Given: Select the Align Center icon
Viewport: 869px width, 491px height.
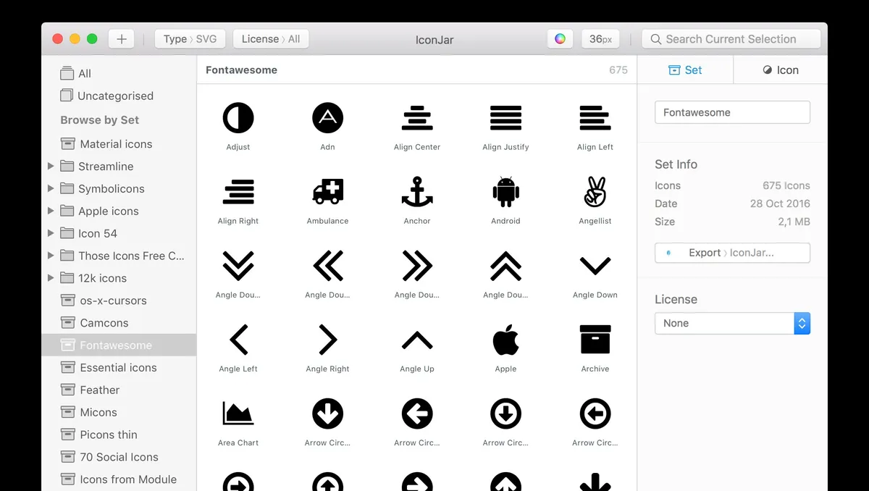Looking at the screenshot, I should pyautogui.click(x=417, y=117).
